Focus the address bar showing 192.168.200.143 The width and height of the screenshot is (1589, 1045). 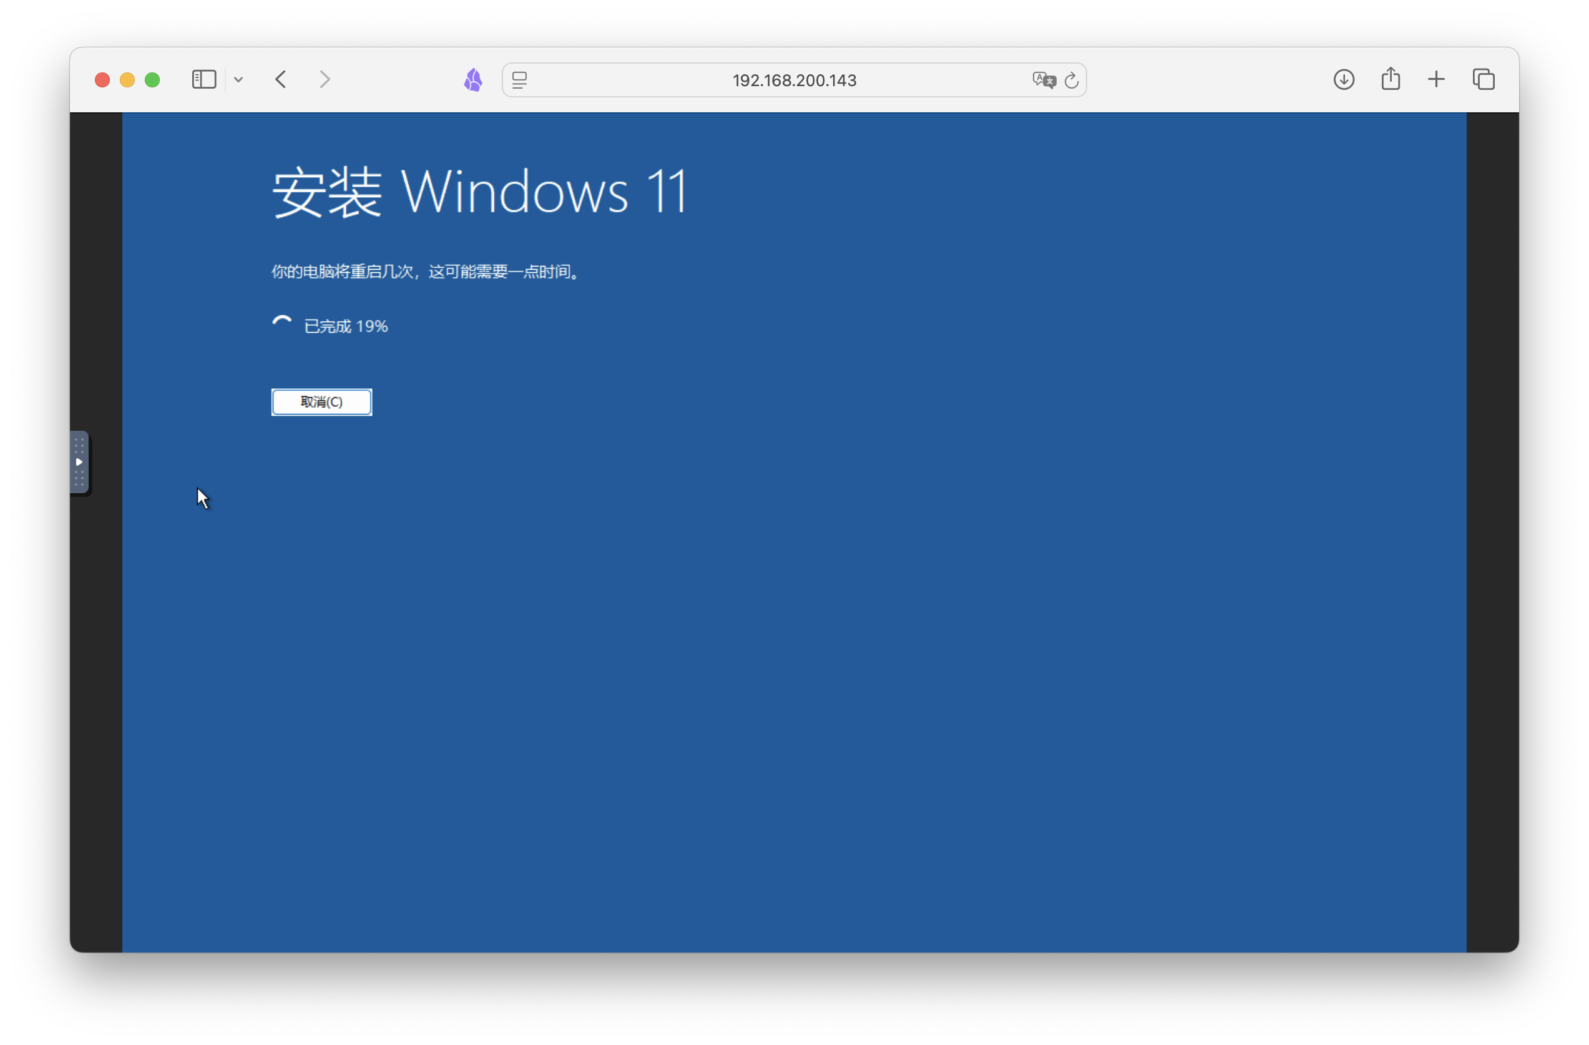click(x=794, y=80)
